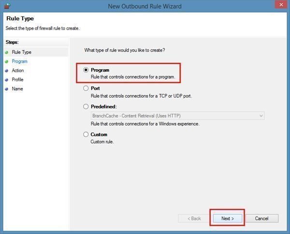Click the blue bullet beside Profile step

point(7,80)
